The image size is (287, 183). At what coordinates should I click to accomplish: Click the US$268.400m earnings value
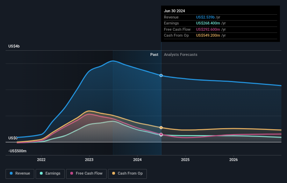[x=208, y=23]
